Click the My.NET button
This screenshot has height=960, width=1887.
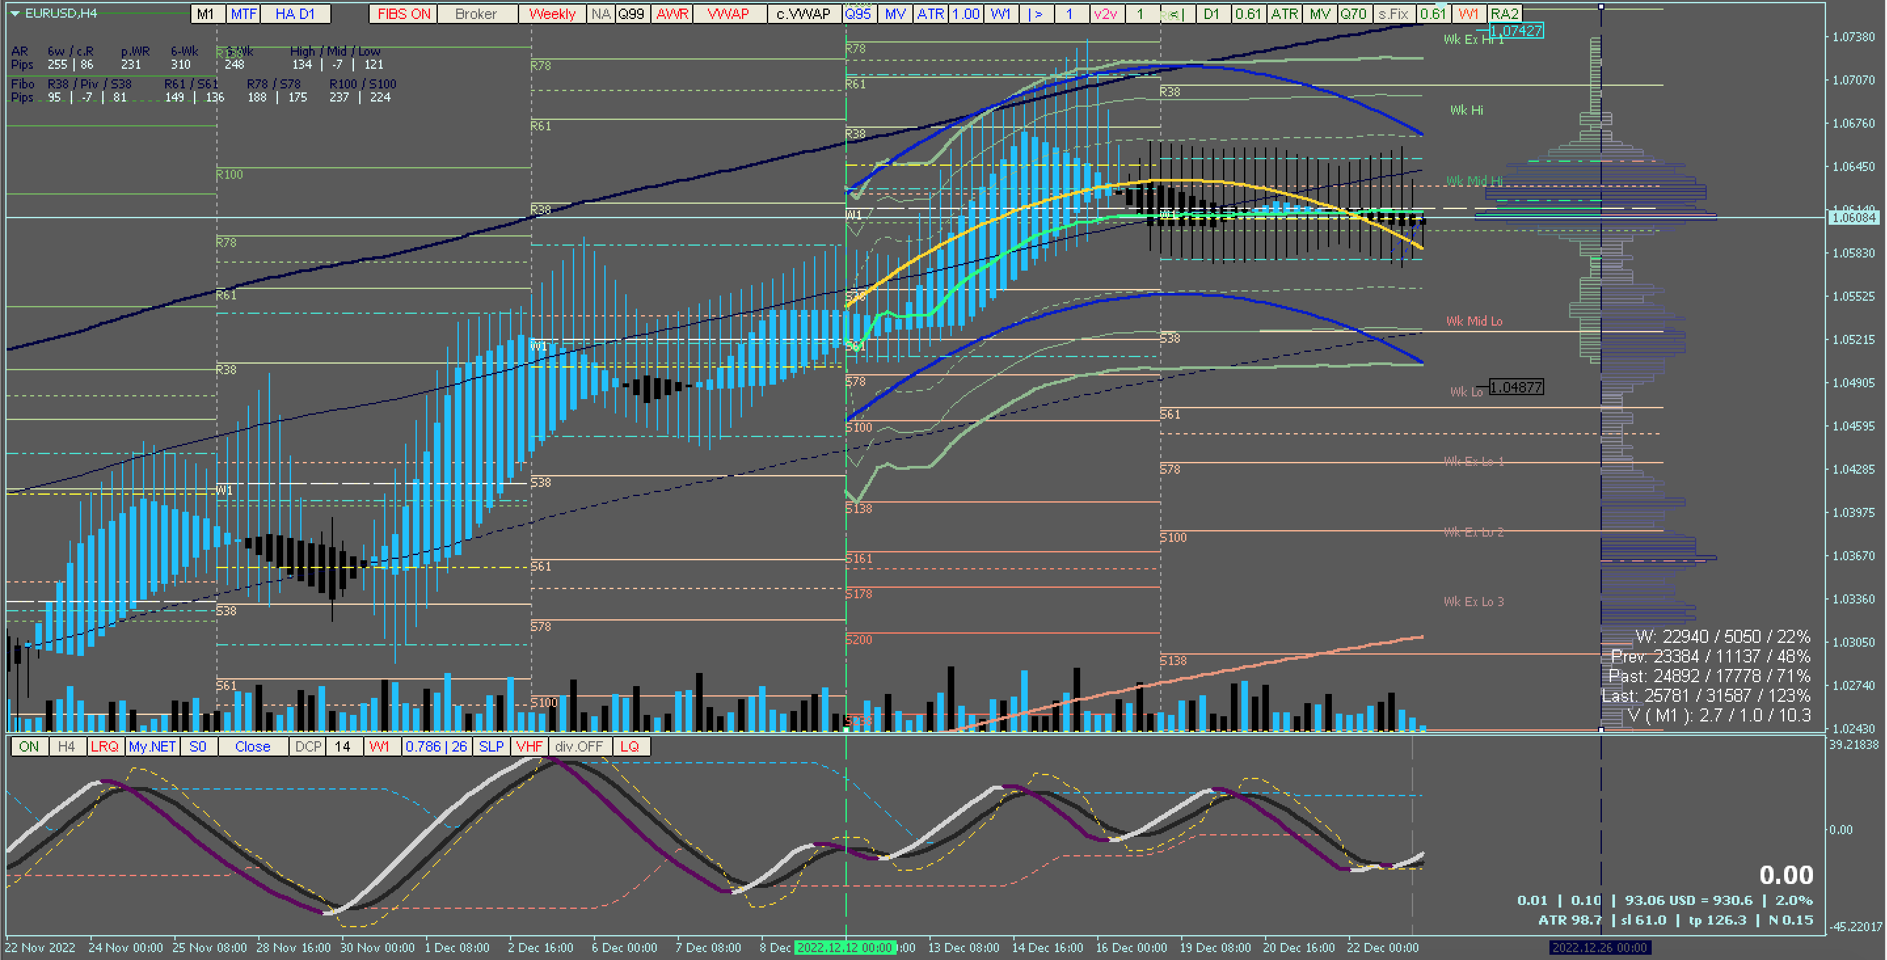pyautogui.click(x=151, y=746)
